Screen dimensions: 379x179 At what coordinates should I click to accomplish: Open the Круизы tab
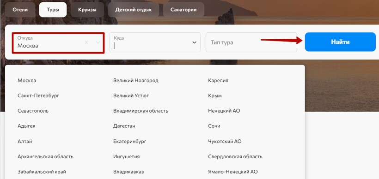click(87, 10)
